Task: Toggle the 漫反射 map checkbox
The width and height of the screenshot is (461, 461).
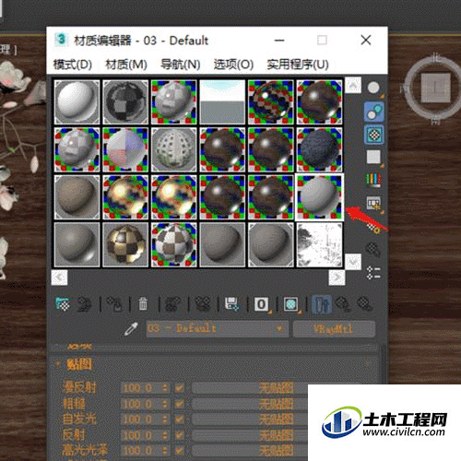Action: click(179, 388)
